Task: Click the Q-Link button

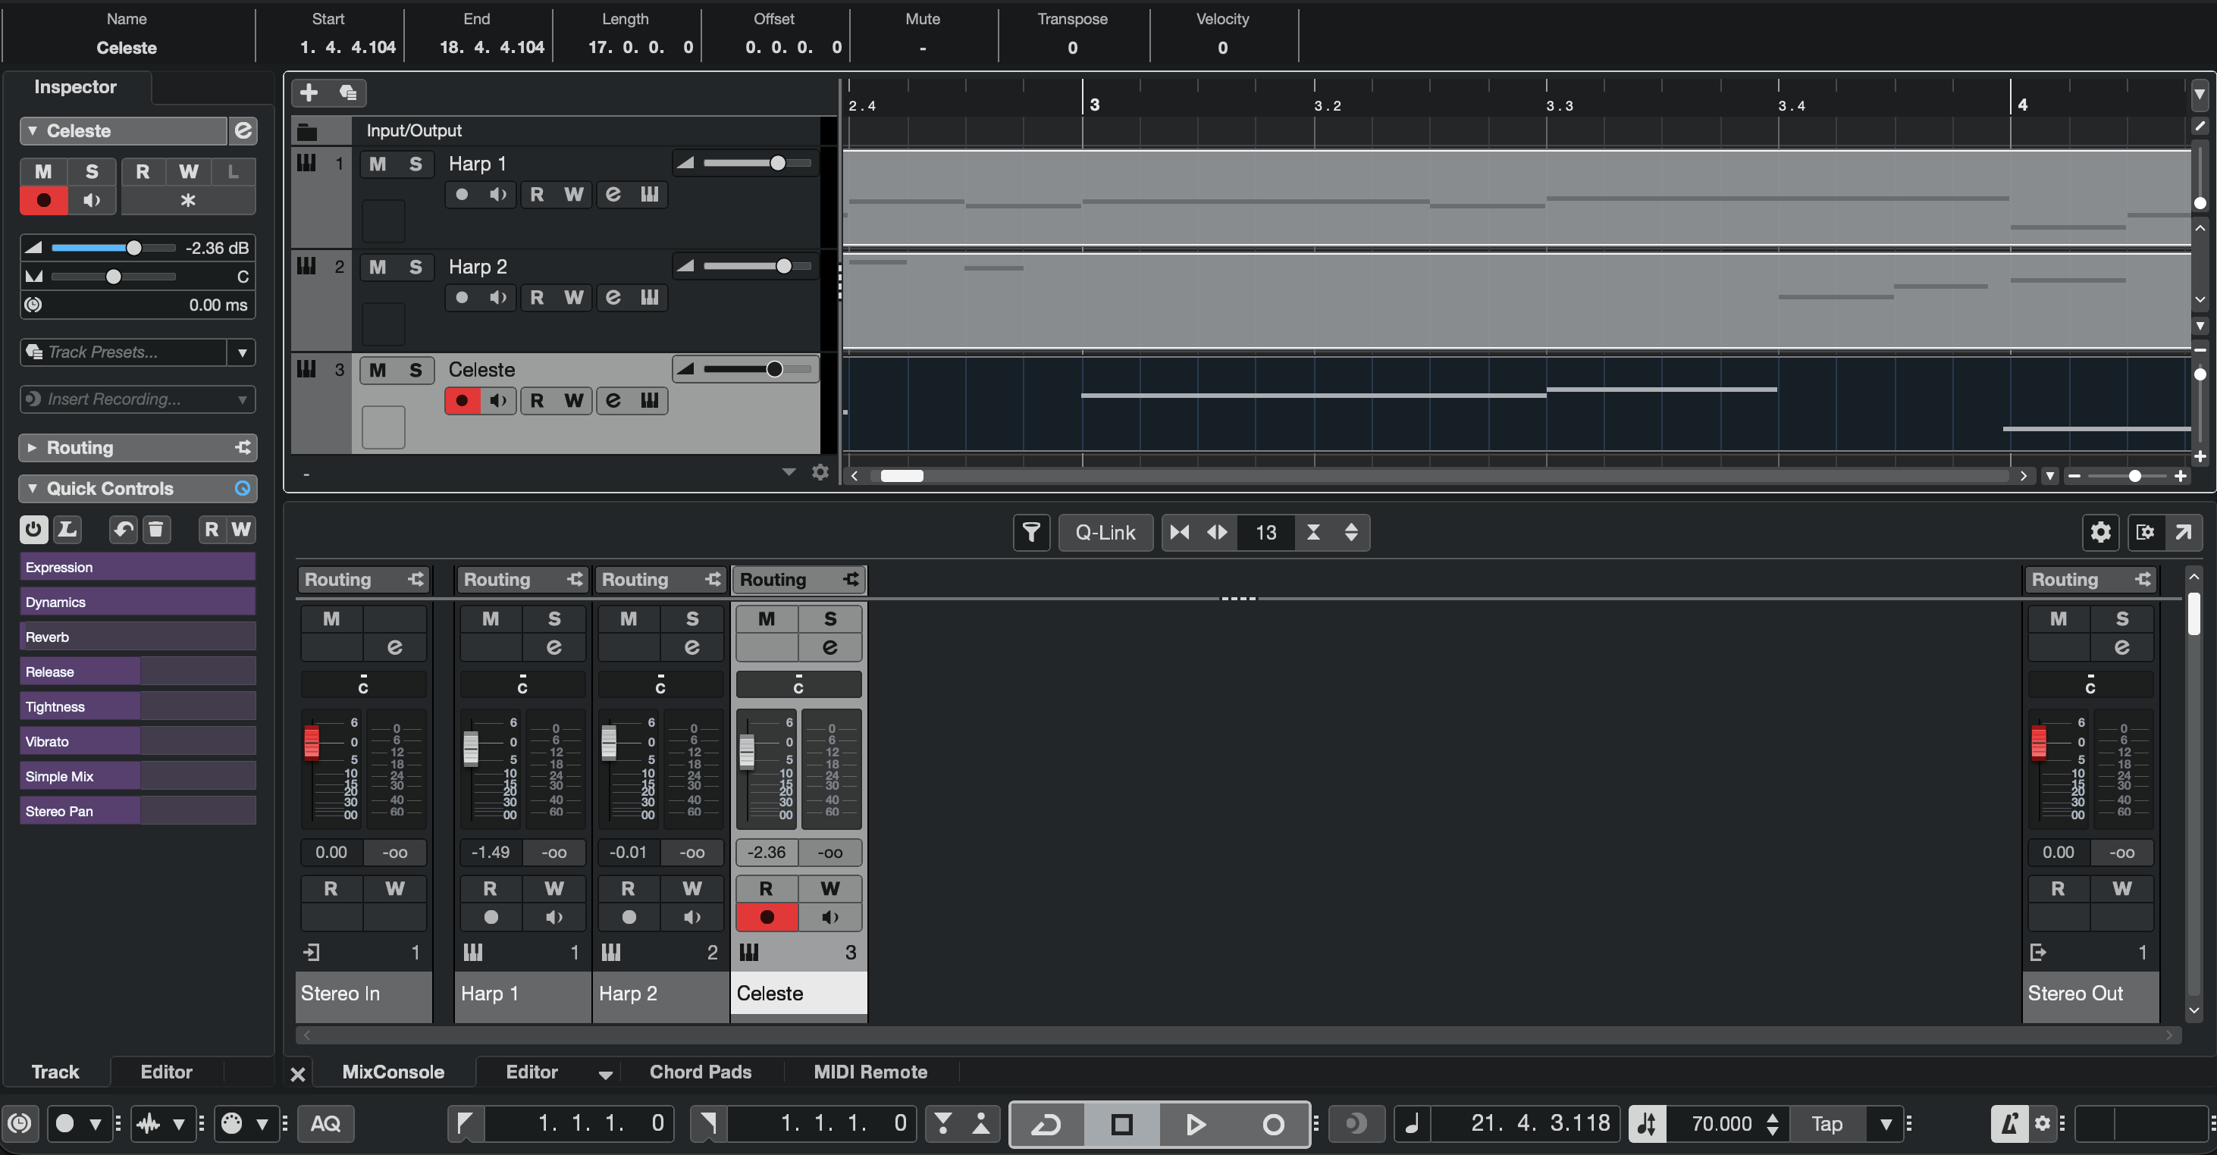Action: coord(1105,532)
